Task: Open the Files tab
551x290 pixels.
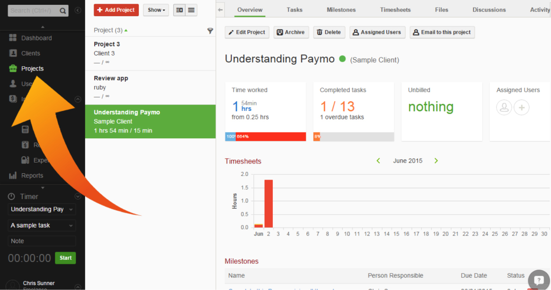Action: coord(442,10)
